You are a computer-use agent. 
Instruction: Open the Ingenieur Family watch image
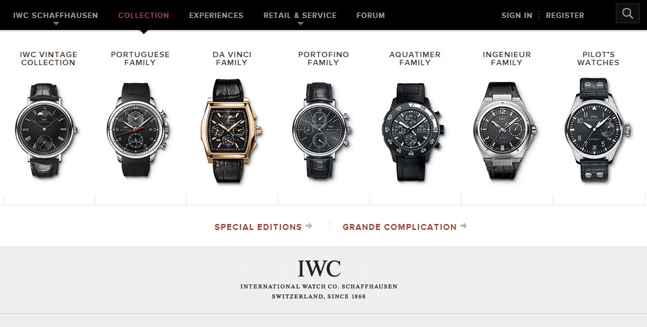(504, 130)
